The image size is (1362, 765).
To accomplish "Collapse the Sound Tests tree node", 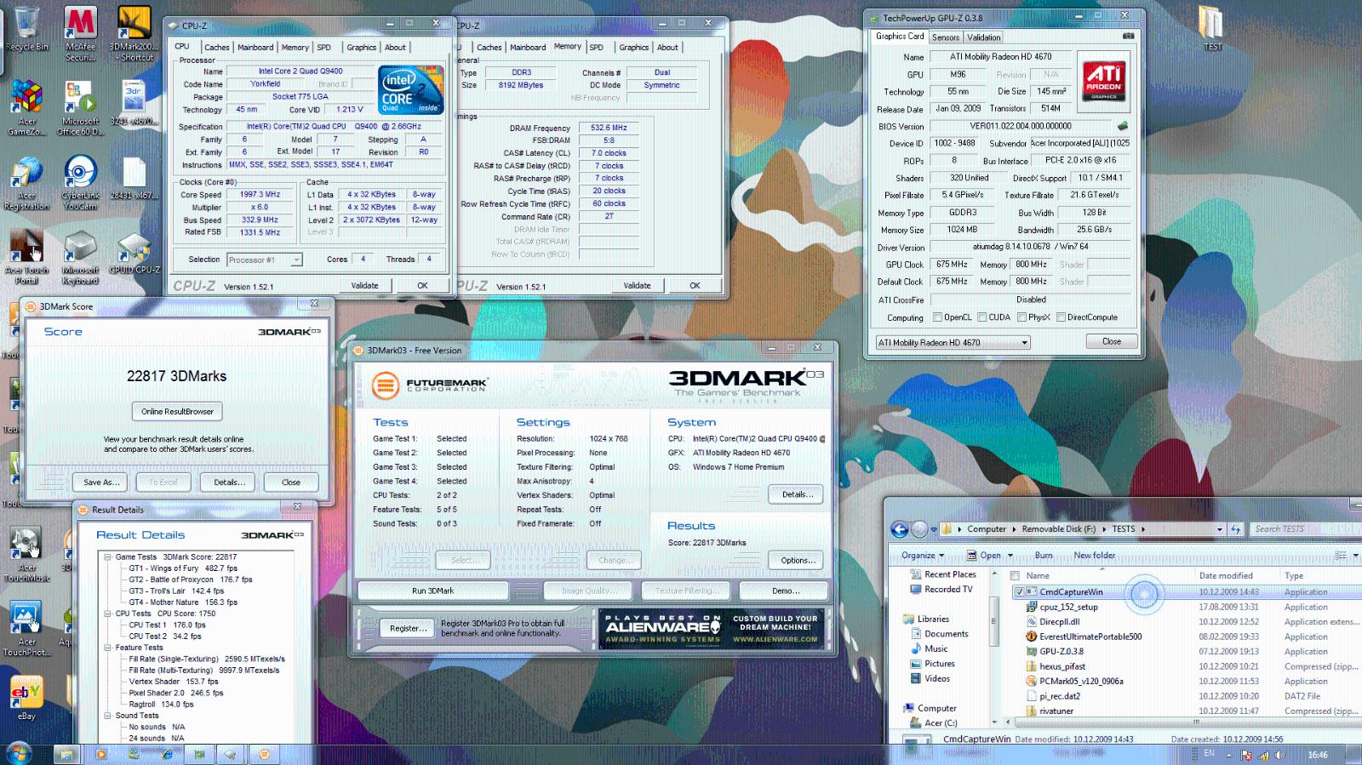I will point(108,716).
